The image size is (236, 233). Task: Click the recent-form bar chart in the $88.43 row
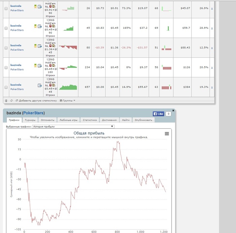click(167, 48)
